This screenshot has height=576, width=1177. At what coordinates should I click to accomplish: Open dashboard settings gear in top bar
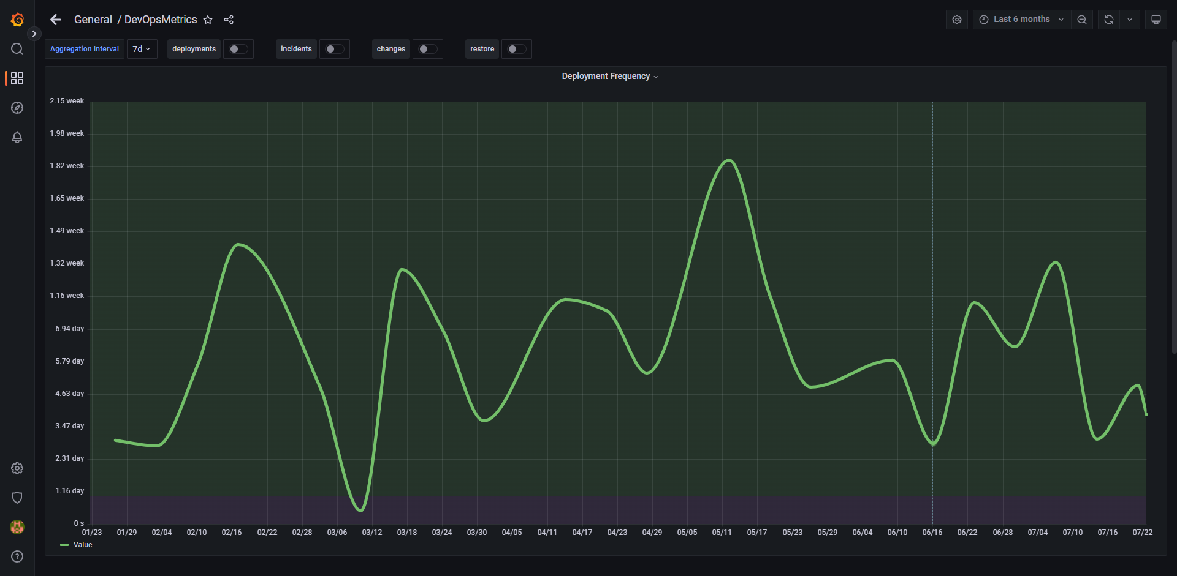(957, 20)
